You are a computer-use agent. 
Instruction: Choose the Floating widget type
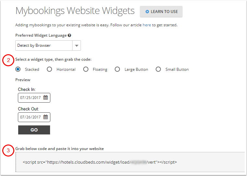(x=86, y=69)
